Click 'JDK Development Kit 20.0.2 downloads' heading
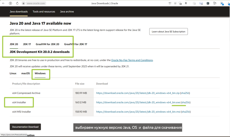This screenshot has height=137, width=230. coord(40,52)
